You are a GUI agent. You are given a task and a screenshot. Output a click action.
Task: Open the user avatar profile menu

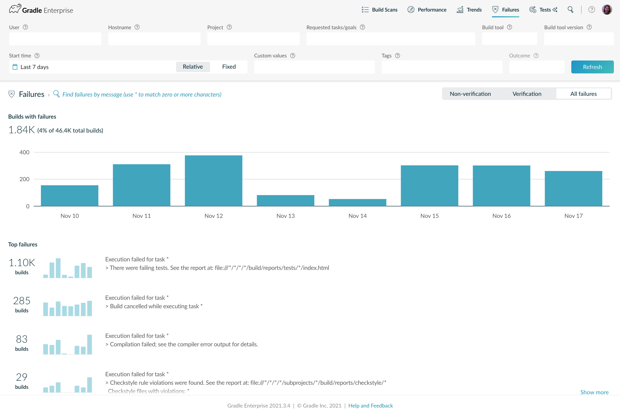coord(607,10)
